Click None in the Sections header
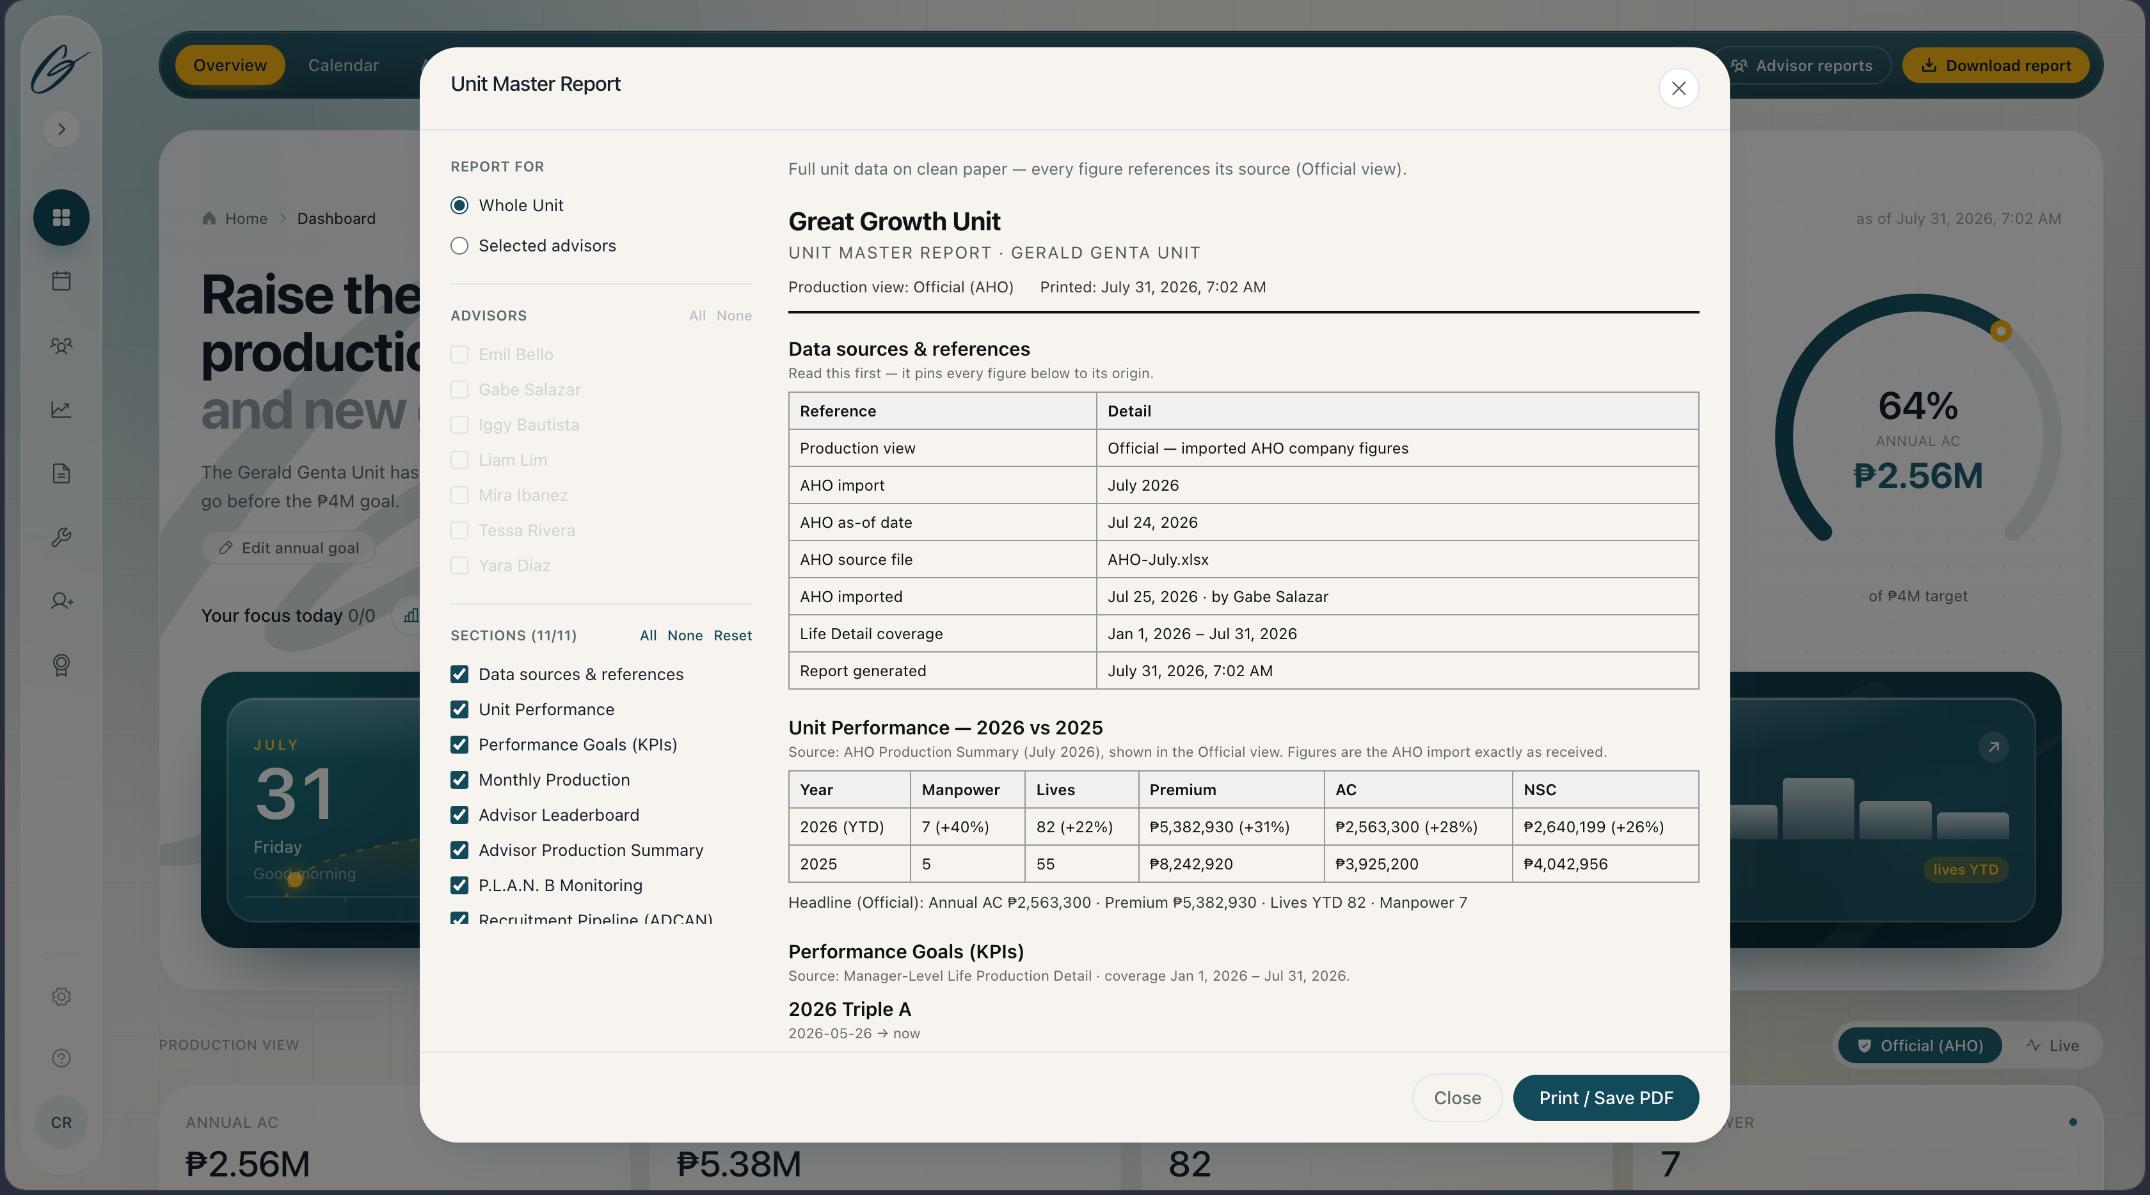The height and width of the screenshot is (1195, 2150). (x=685, y=635)
